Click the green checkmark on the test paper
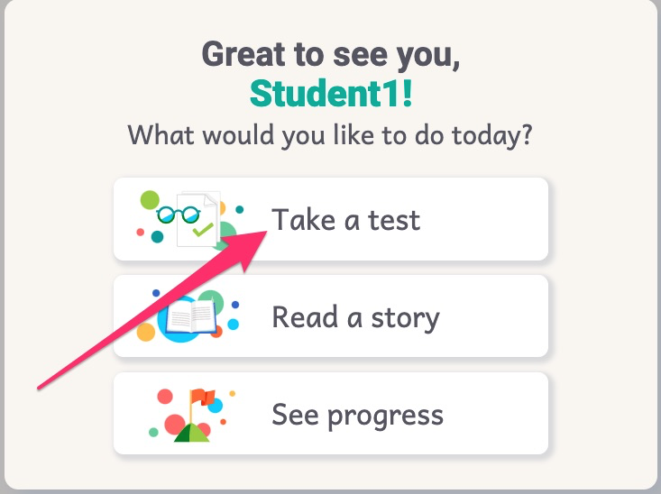This screenshot has width=661, height=494. point(203,230)
